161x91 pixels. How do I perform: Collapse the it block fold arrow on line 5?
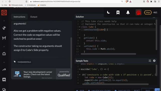tap(80, 75)
